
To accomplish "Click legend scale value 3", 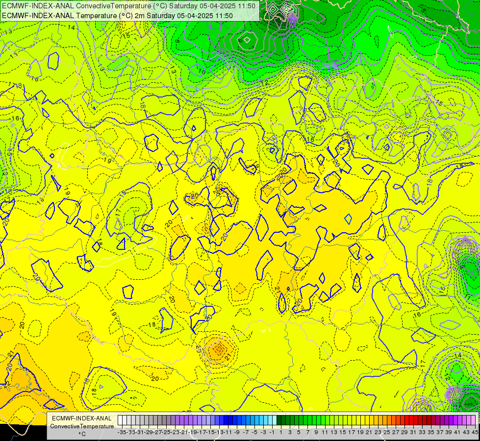I will click(290, 432).
